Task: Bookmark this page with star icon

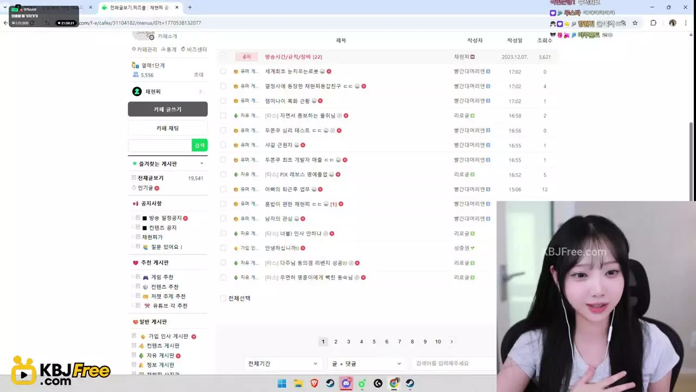Action: (635, 23)
